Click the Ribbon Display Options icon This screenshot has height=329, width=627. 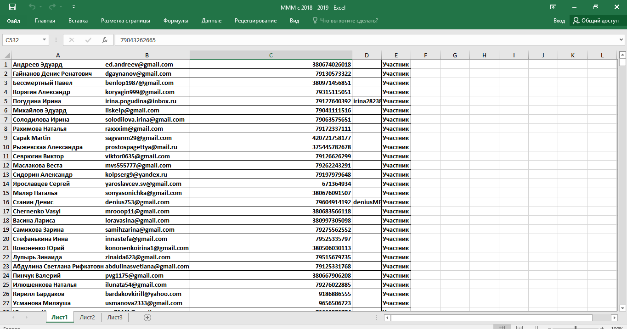point(554,7)
